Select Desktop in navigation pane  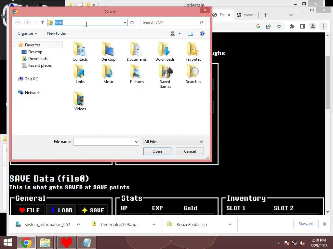pyautogui.click(x=35, y=52)
